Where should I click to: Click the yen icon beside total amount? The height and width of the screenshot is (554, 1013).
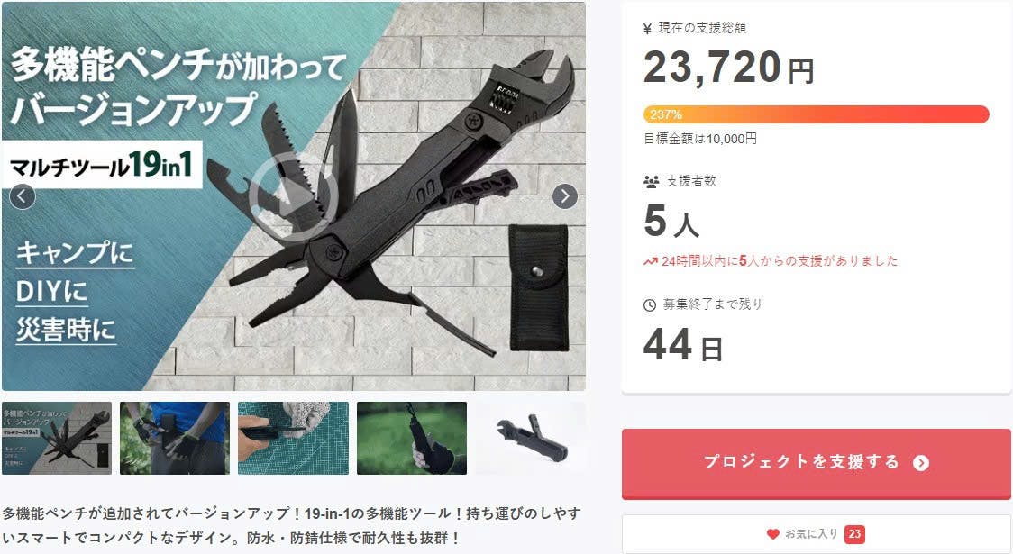(x=648, y=28)
